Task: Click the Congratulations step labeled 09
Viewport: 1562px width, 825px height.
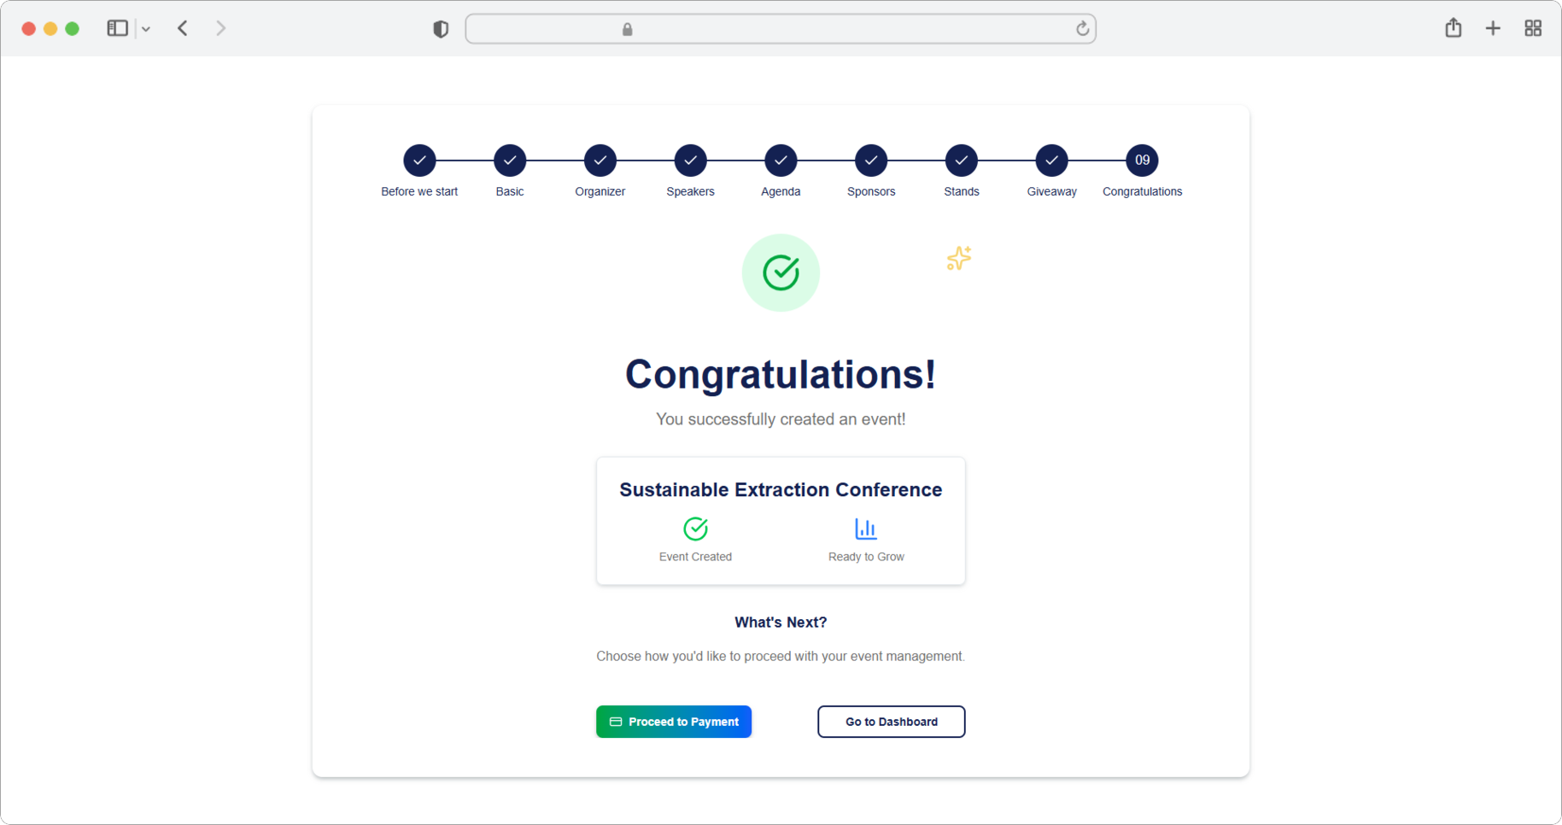Action: click(1141, 160)
